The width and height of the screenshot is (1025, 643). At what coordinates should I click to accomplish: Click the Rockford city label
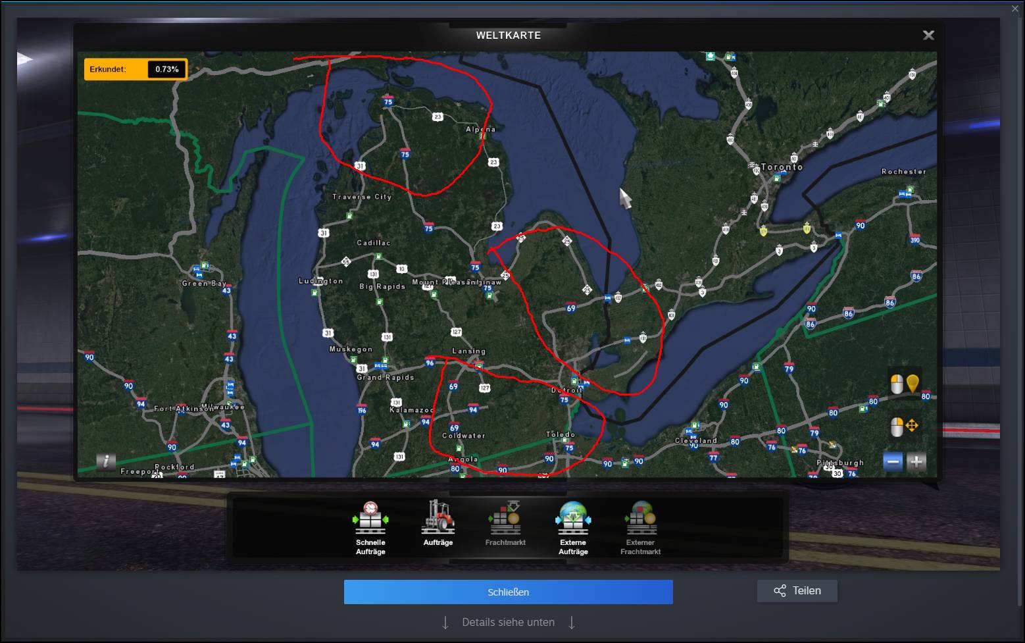(x=174, y=467)
